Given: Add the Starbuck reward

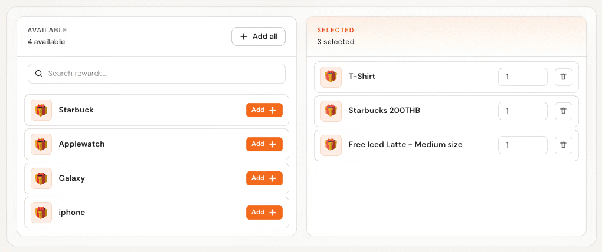Looking at the screenshot, I should (264, 110).
